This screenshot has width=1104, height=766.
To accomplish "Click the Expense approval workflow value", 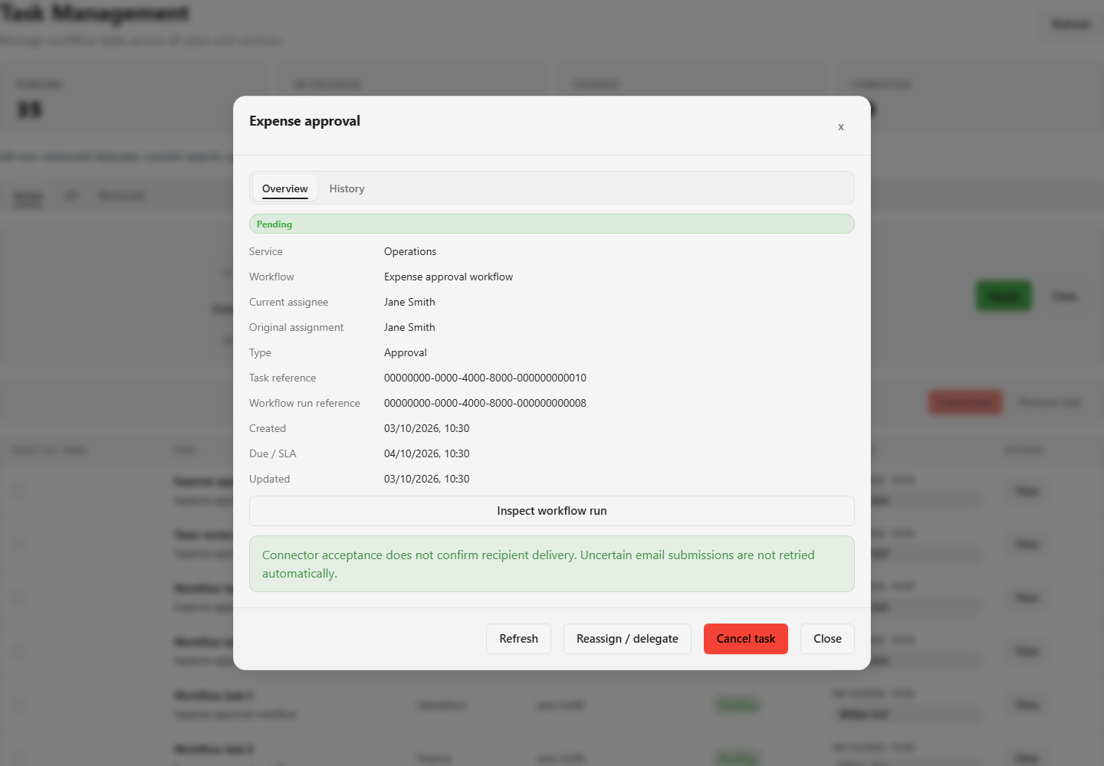I will [x=449, y=277].
